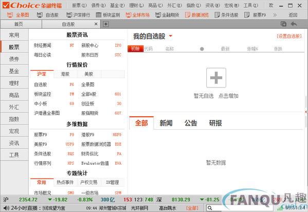The width and height of the screenshot is (308, 212).
Task: Open the 数据浏览 toolbar item
Action: click(x=197, y=15)
